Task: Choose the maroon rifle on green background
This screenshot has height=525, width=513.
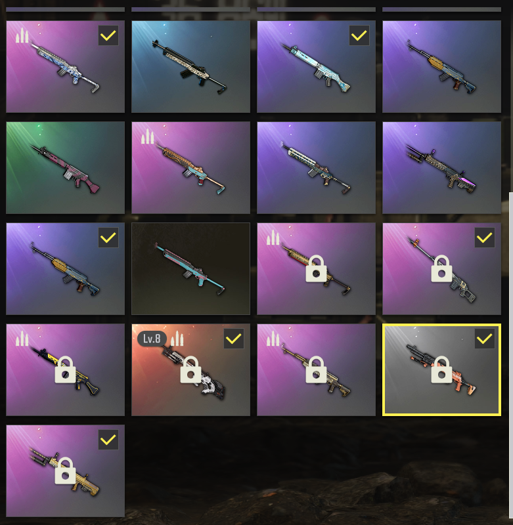Action: point(65,168)
